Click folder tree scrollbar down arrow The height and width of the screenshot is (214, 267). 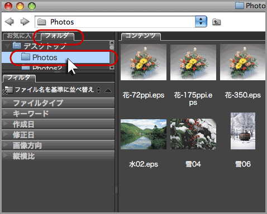click(112, 67)
